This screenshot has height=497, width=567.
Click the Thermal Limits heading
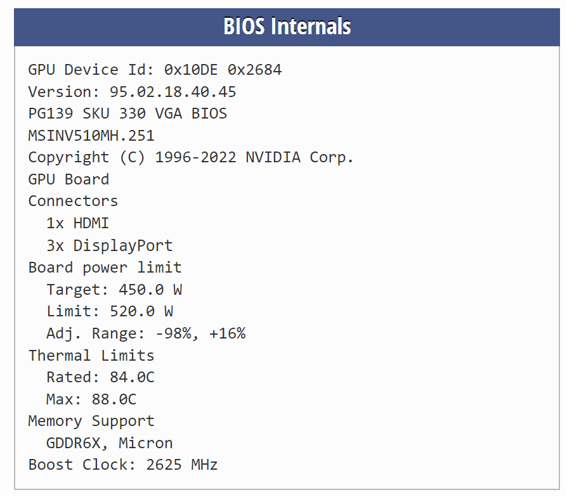pos(91,356)
